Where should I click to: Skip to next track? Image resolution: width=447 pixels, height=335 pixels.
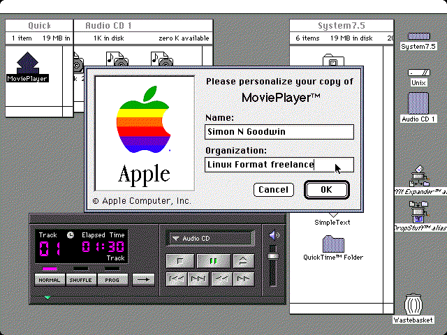point(198,279)
